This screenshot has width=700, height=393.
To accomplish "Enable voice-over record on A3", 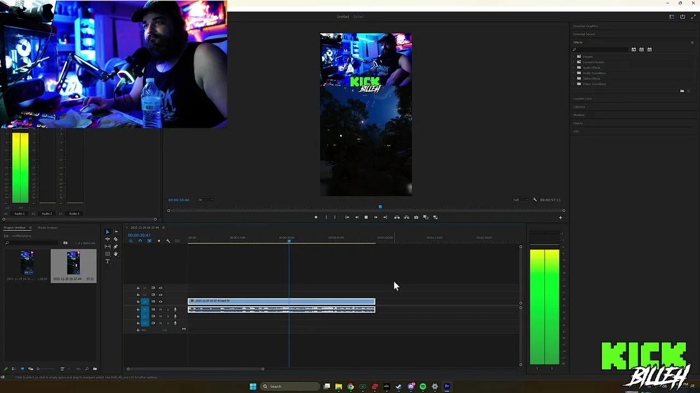I will pyautogui.click(x=175, y=323).
